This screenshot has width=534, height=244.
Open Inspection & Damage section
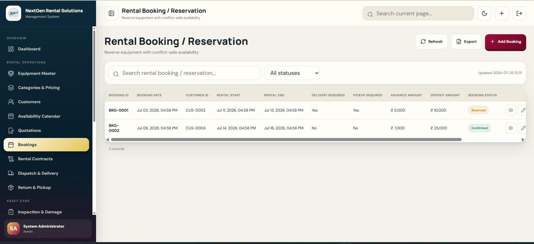pos(46,212)
